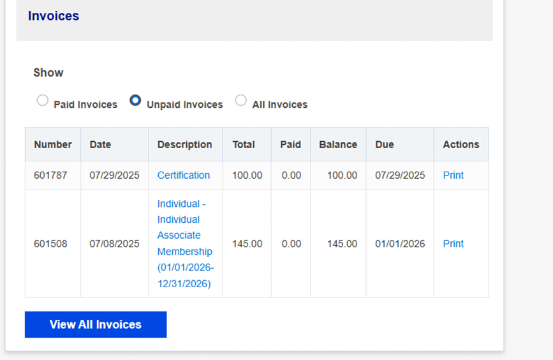Click the Paid column header
The width and height of the screenshot is (553, 360).
(x=291, y=145)
